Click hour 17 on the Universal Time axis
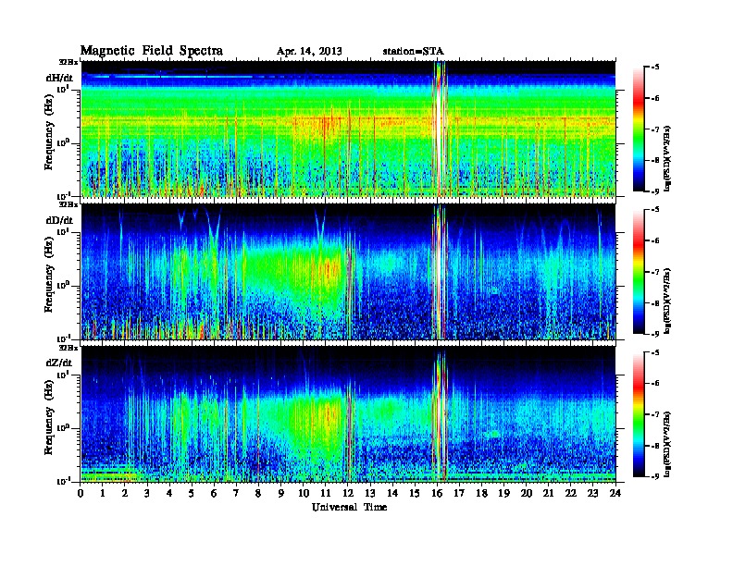The width and height of the screenshot is (733, 566). (459, 493)
